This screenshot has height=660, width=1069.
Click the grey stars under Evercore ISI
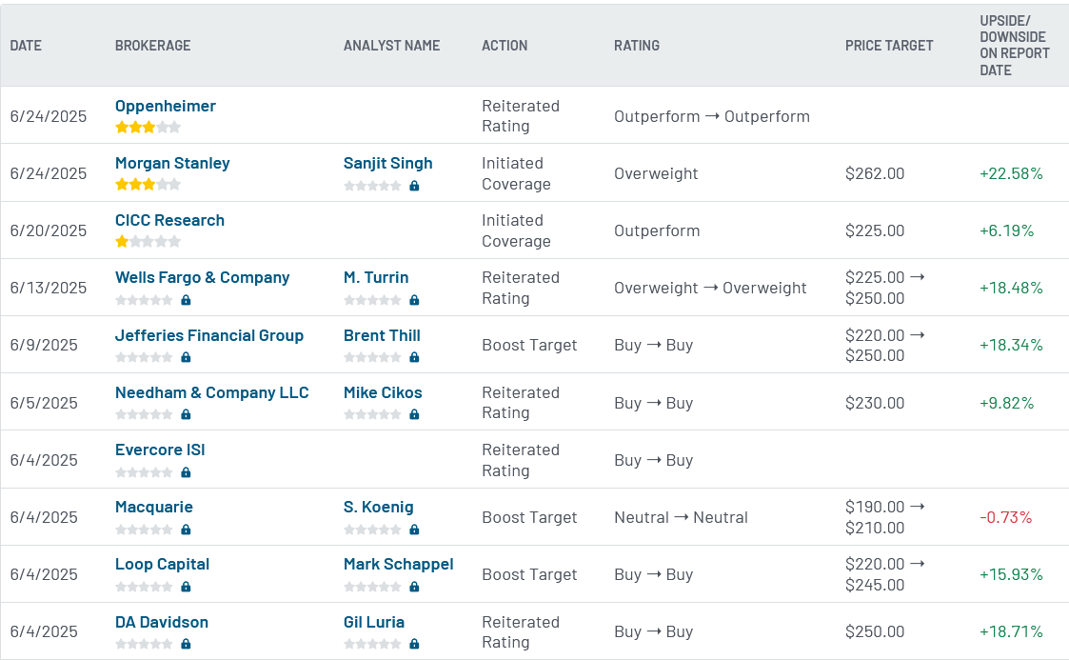pos(144,472)
